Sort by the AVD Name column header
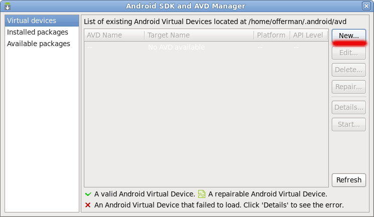The image size is (374, 217). pyautogui.click(x=114, y=35)
